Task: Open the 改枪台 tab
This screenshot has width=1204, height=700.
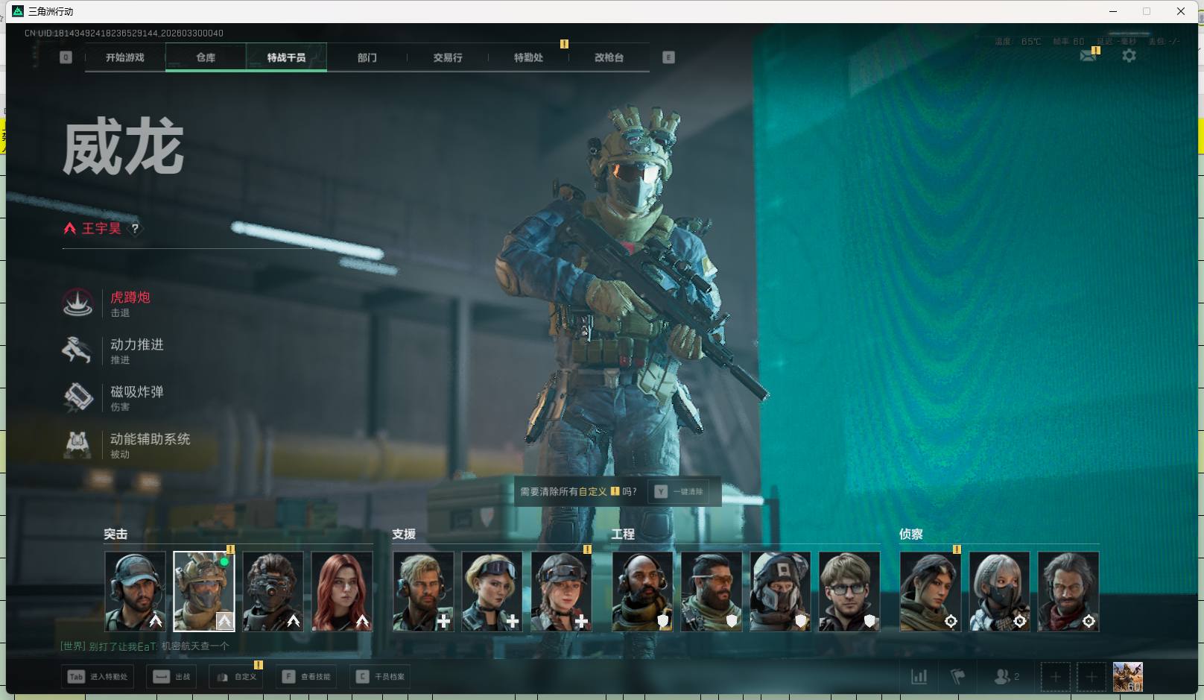Action: (609, 57)
